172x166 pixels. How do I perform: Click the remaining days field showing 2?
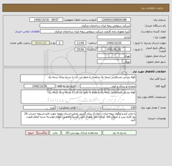[59, 43]
